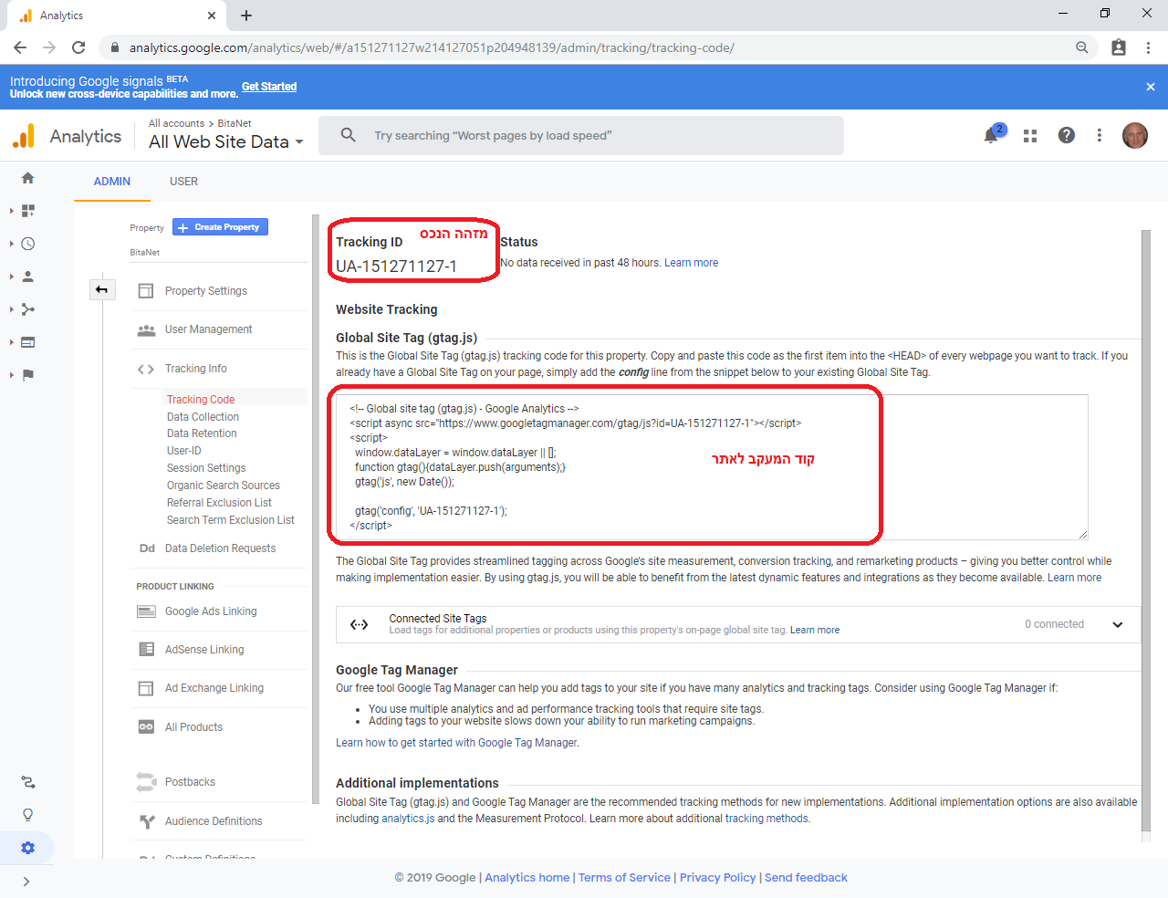Image resolution: width=1168 pixels, height=898 pixels.
Task: Click the Conversions flag icon in sidebar
Action: click(x=27, y=375)
